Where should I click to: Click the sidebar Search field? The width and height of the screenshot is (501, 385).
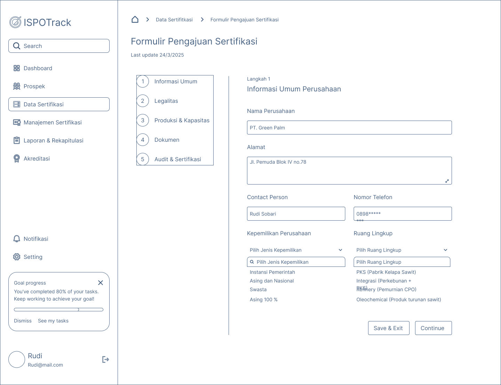pos(59,46)
